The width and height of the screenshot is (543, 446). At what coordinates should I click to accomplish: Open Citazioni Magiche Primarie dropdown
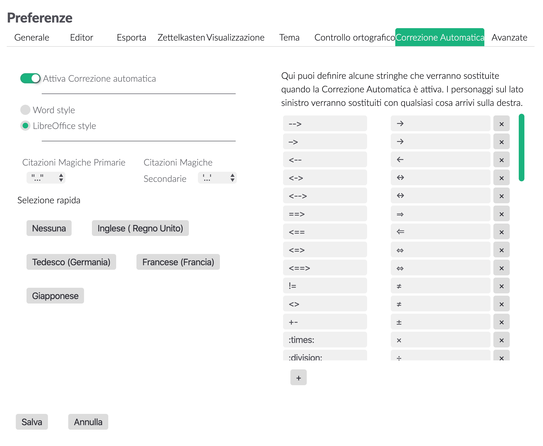click(46, 178)
